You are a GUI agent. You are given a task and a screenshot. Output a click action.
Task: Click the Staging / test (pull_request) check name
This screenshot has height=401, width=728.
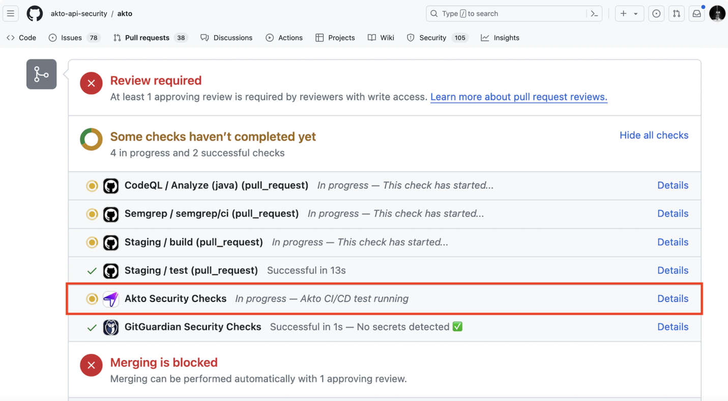(191, 270)
